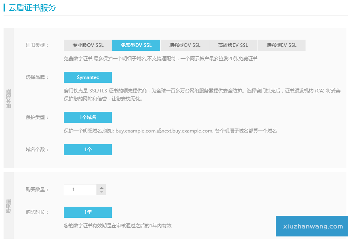This screenshot has width=348, height=242.
Task: Select the 1个域名 protection type
Action: pyautogui.click(x=88, y=117)
